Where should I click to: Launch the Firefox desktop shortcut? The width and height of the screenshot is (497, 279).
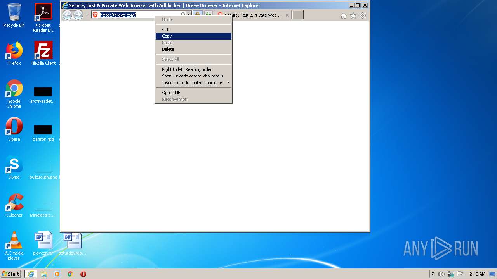coord(14,53)
